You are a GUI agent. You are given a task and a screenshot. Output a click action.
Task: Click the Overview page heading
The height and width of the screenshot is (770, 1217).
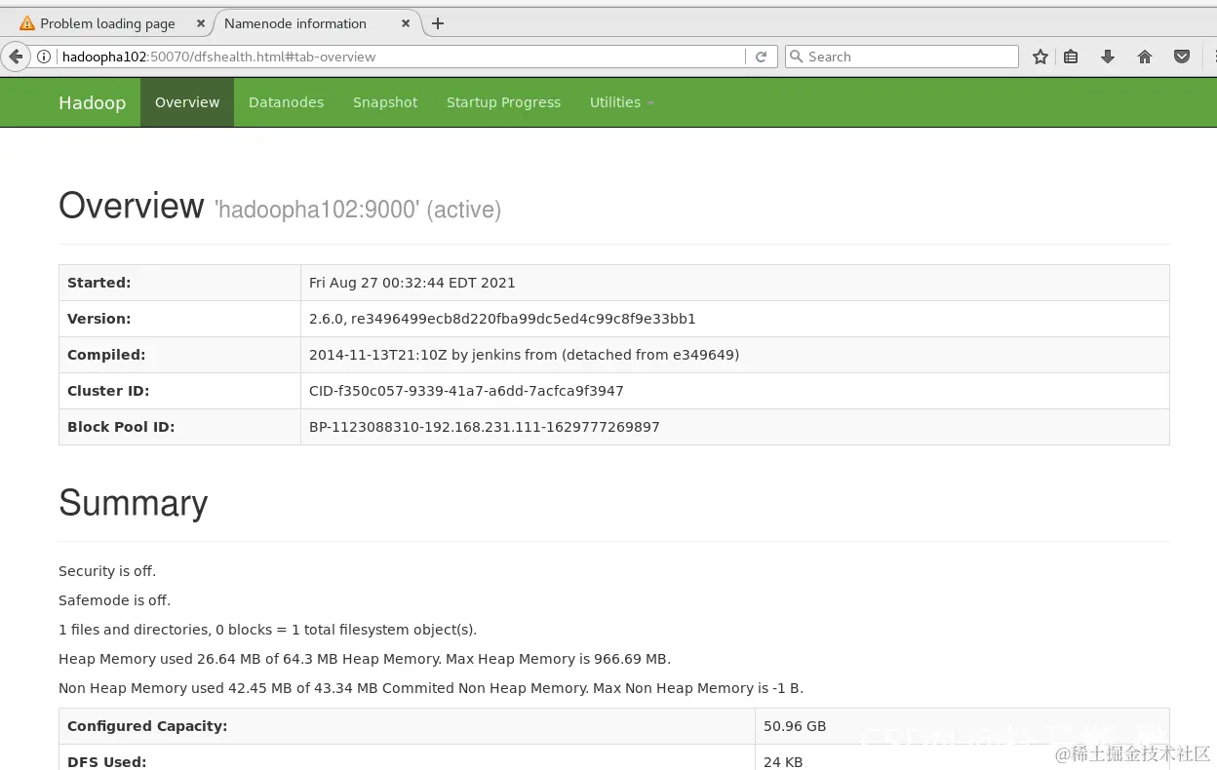(132, 206)
